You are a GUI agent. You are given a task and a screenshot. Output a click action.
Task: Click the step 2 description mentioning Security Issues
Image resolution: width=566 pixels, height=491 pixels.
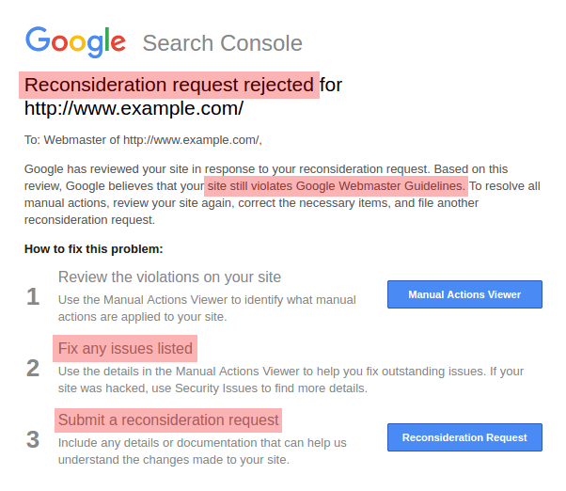pos(291,379)
